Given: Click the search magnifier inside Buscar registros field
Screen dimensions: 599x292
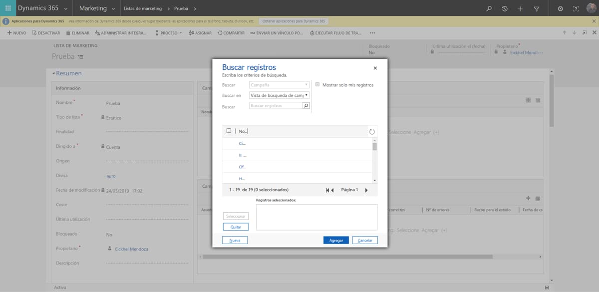Looking at the screenshot, I should click(306, 105).
